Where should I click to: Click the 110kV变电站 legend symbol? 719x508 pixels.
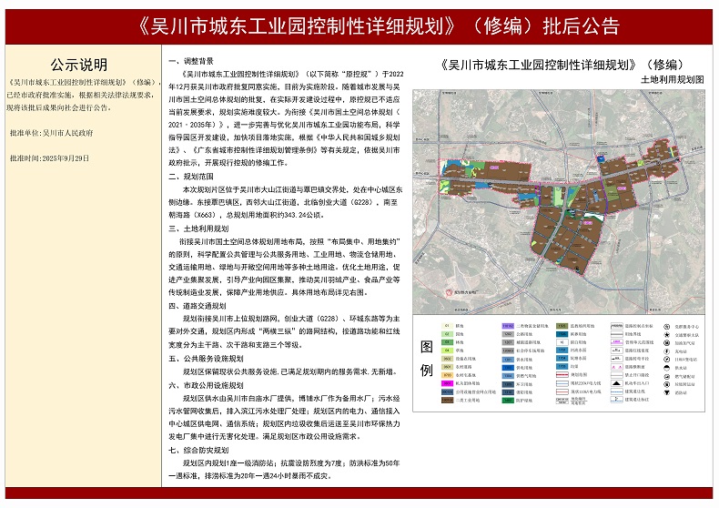point(666,360)
